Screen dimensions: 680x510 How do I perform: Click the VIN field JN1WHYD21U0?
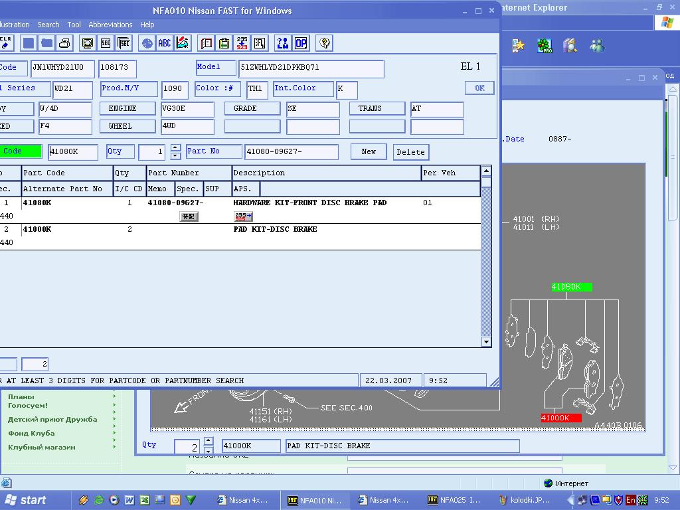click(62, 68)
